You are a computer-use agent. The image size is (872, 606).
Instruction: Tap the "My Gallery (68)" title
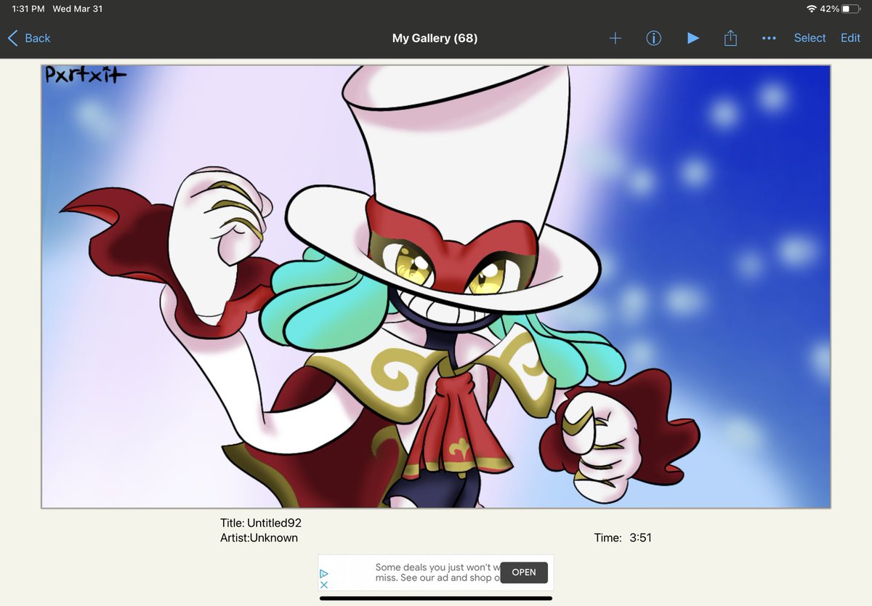click(435, 38)
